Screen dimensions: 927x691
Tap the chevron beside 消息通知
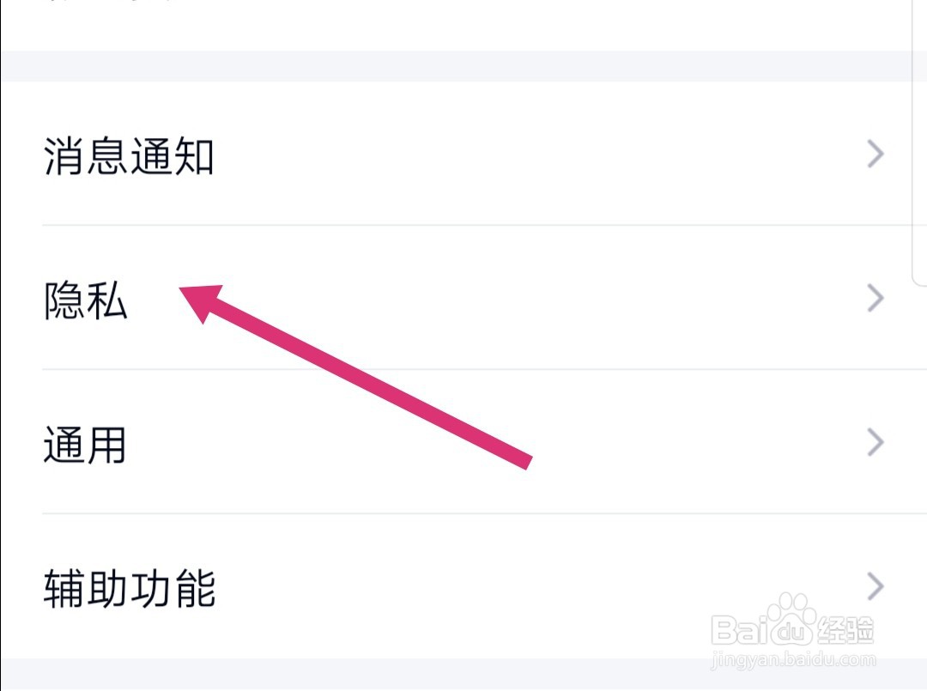coord(875,154)
